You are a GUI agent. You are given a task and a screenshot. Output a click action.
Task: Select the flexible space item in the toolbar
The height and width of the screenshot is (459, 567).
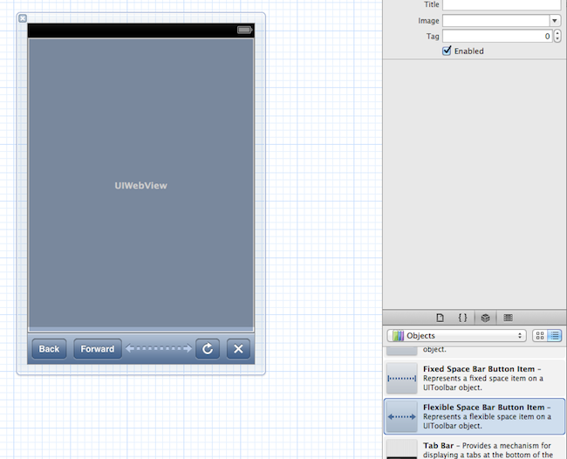(159, 349)
